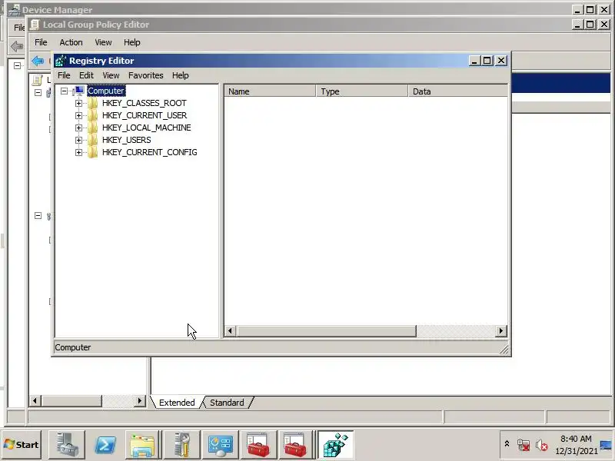Minimize the Registry Editor window
This screenshot has width=615, height=461.
(474, 61)
